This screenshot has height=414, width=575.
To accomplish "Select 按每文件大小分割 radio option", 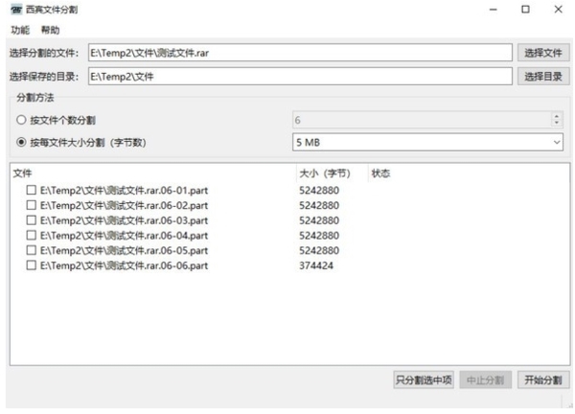I will click(22, 143).
